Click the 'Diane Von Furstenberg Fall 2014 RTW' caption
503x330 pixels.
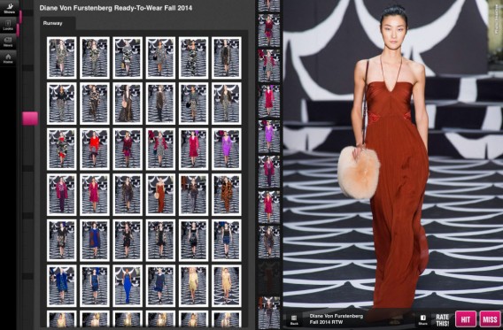337,319
